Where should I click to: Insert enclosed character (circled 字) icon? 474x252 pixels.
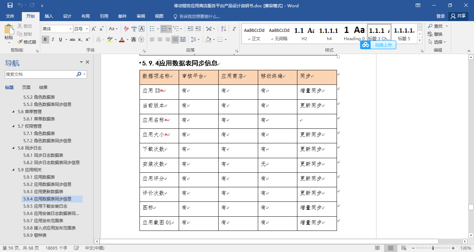pos(141,39)
